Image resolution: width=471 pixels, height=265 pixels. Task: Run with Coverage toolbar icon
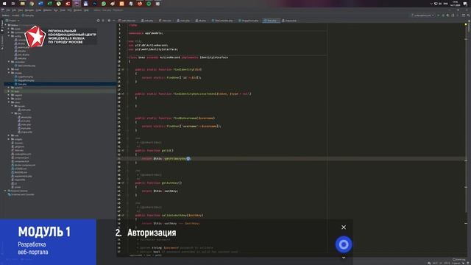448,15
